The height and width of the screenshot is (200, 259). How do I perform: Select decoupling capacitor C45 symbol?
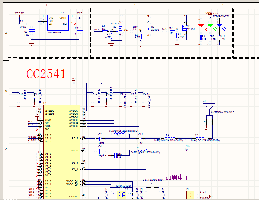[x=143, y=97]
